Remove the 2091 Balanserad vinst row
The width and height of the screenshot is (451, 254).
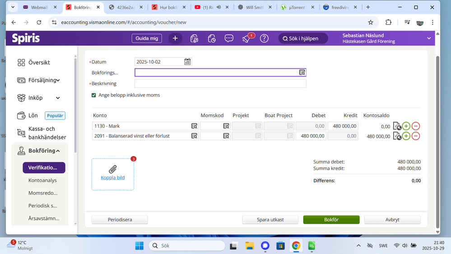pyautogui.click(x=416, y=136)
